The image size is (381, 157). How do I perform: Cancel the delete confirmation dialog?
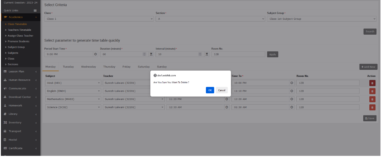coord(222,90)
